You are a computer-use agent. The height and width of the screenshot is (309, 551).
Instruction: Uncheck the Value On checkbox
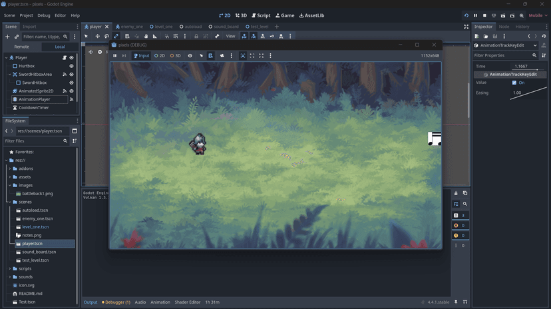(514, 83)
